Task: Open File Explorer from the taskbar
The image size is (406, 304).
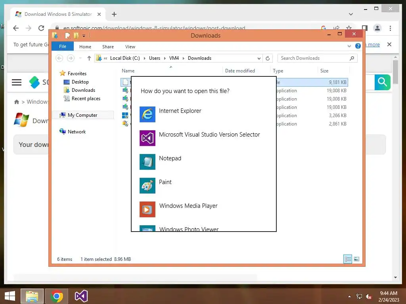Action: pyautogui.click(x=32, y=296)
